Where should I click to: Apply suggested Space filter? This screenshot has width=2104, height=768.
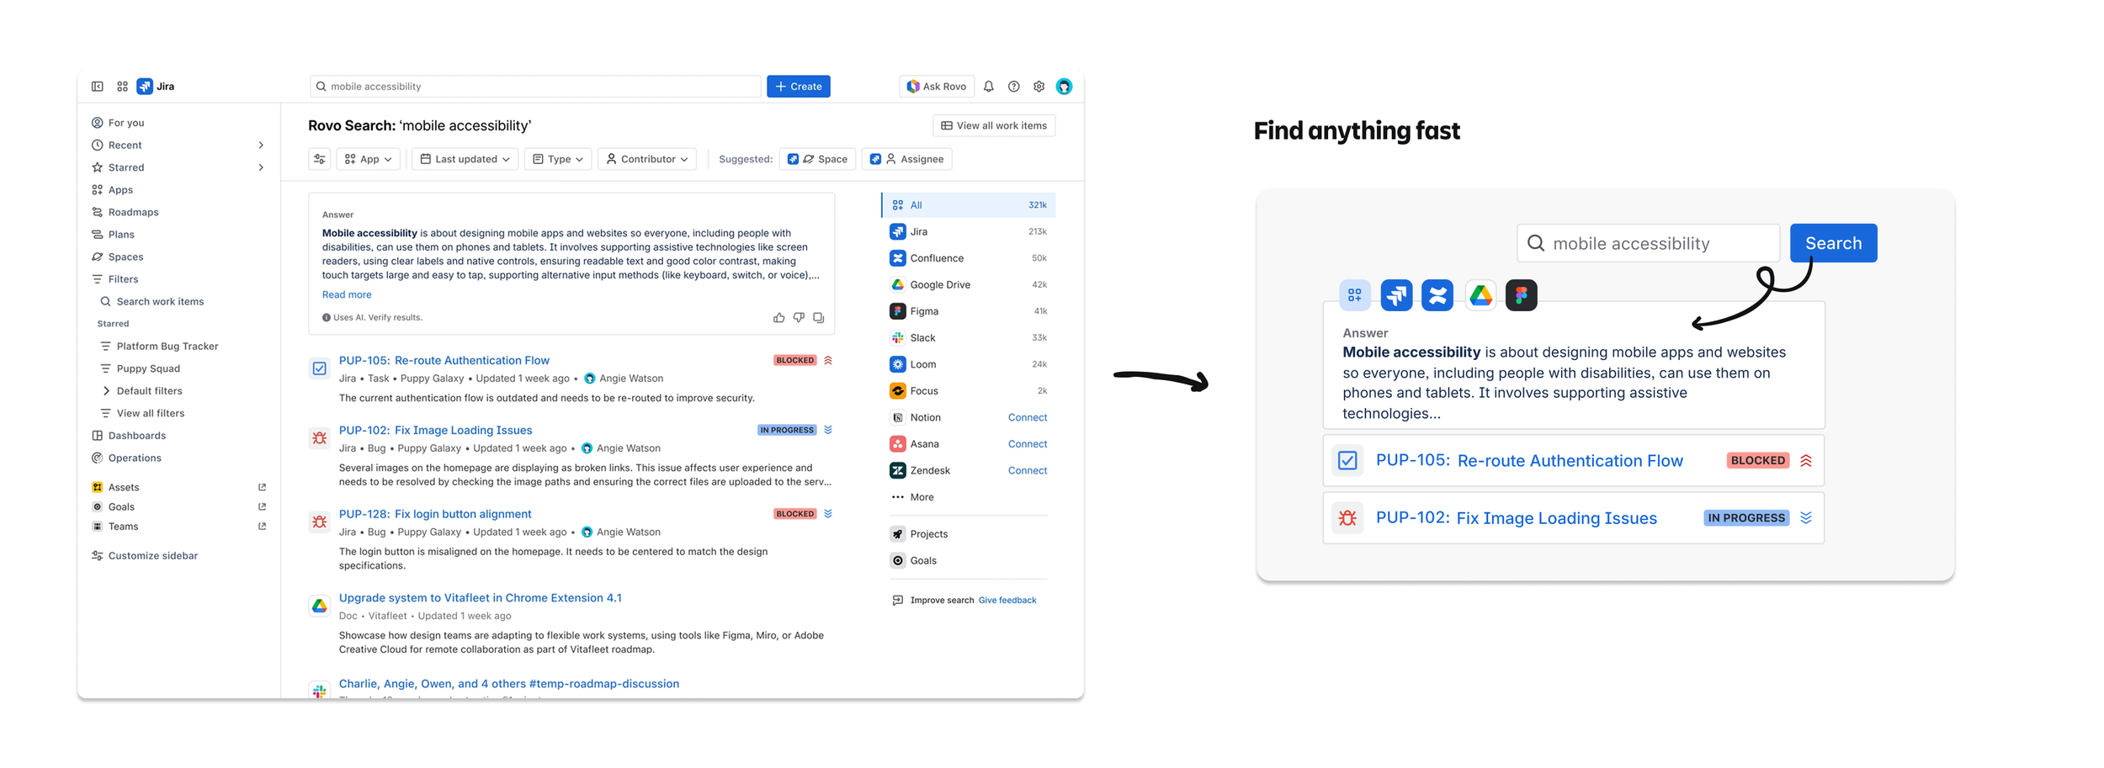[817, 159]
